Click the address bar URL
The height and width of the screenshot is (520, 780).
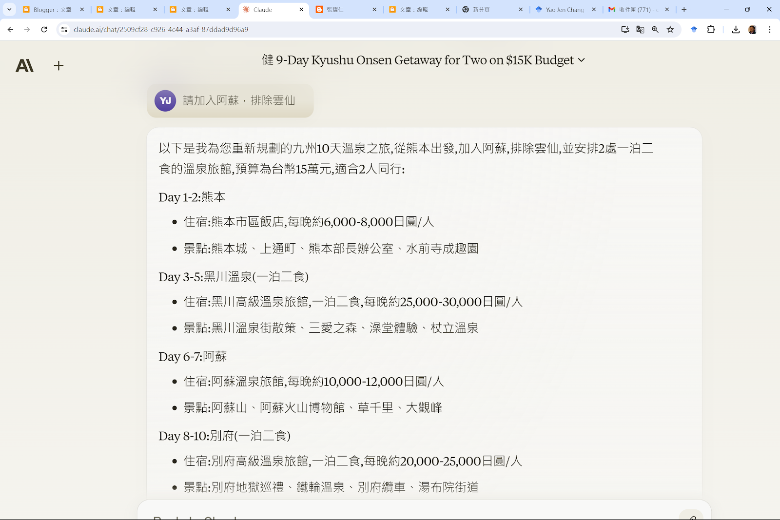pyautogui.click(x=161, y=30)
